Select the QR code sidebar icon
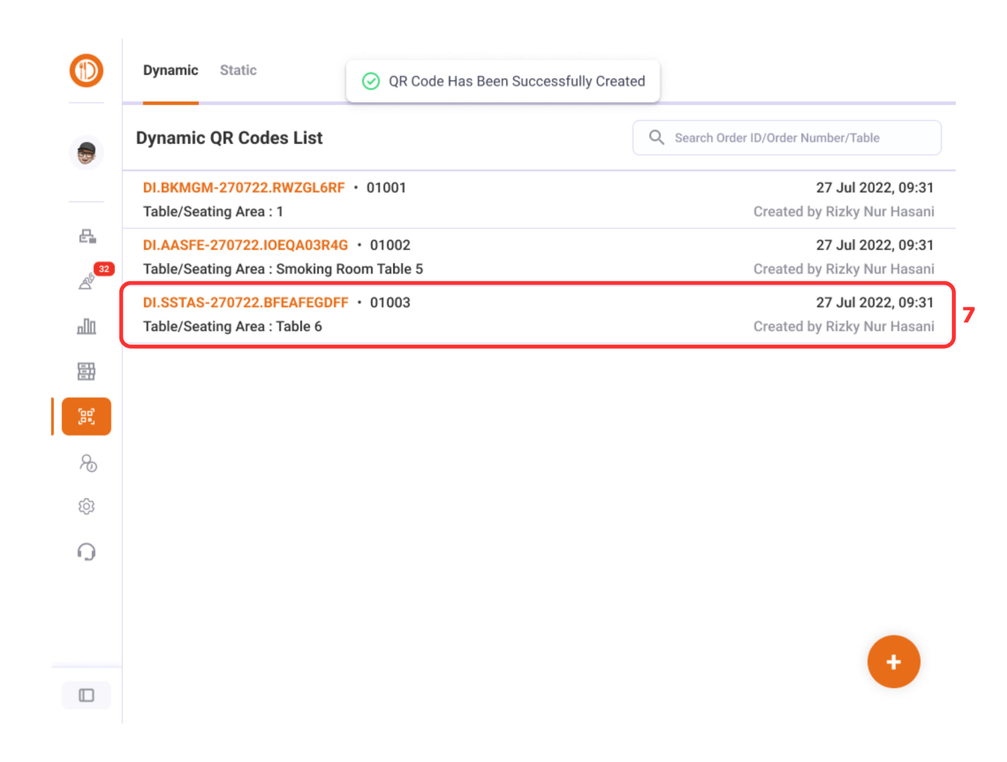 click(87, 416)
